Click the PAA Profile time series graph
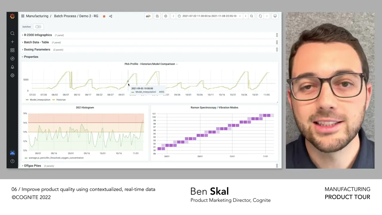Screen dimensions: 382x215 153,80
